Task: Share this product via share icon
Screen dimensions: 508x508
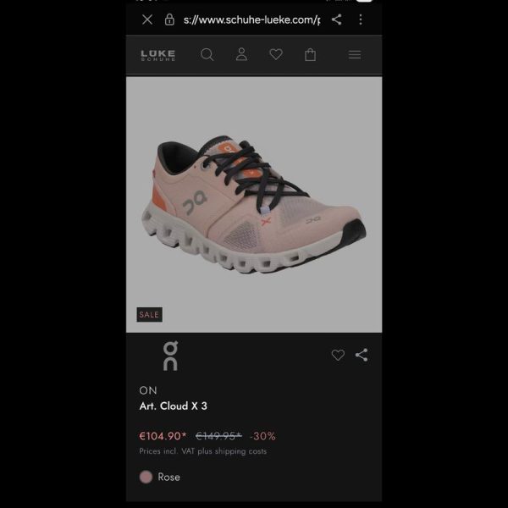Action: tap(362, 355)
